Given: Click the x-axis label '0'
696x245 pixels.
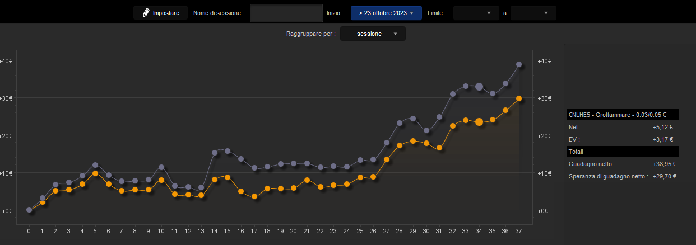Looking at the screenshot, I should coord(29,230).
